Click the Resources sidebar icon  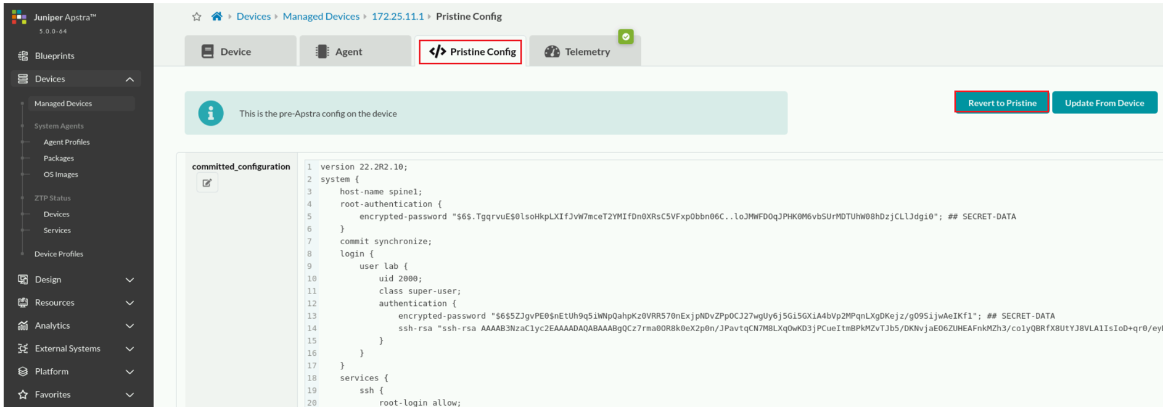point(23,302)
